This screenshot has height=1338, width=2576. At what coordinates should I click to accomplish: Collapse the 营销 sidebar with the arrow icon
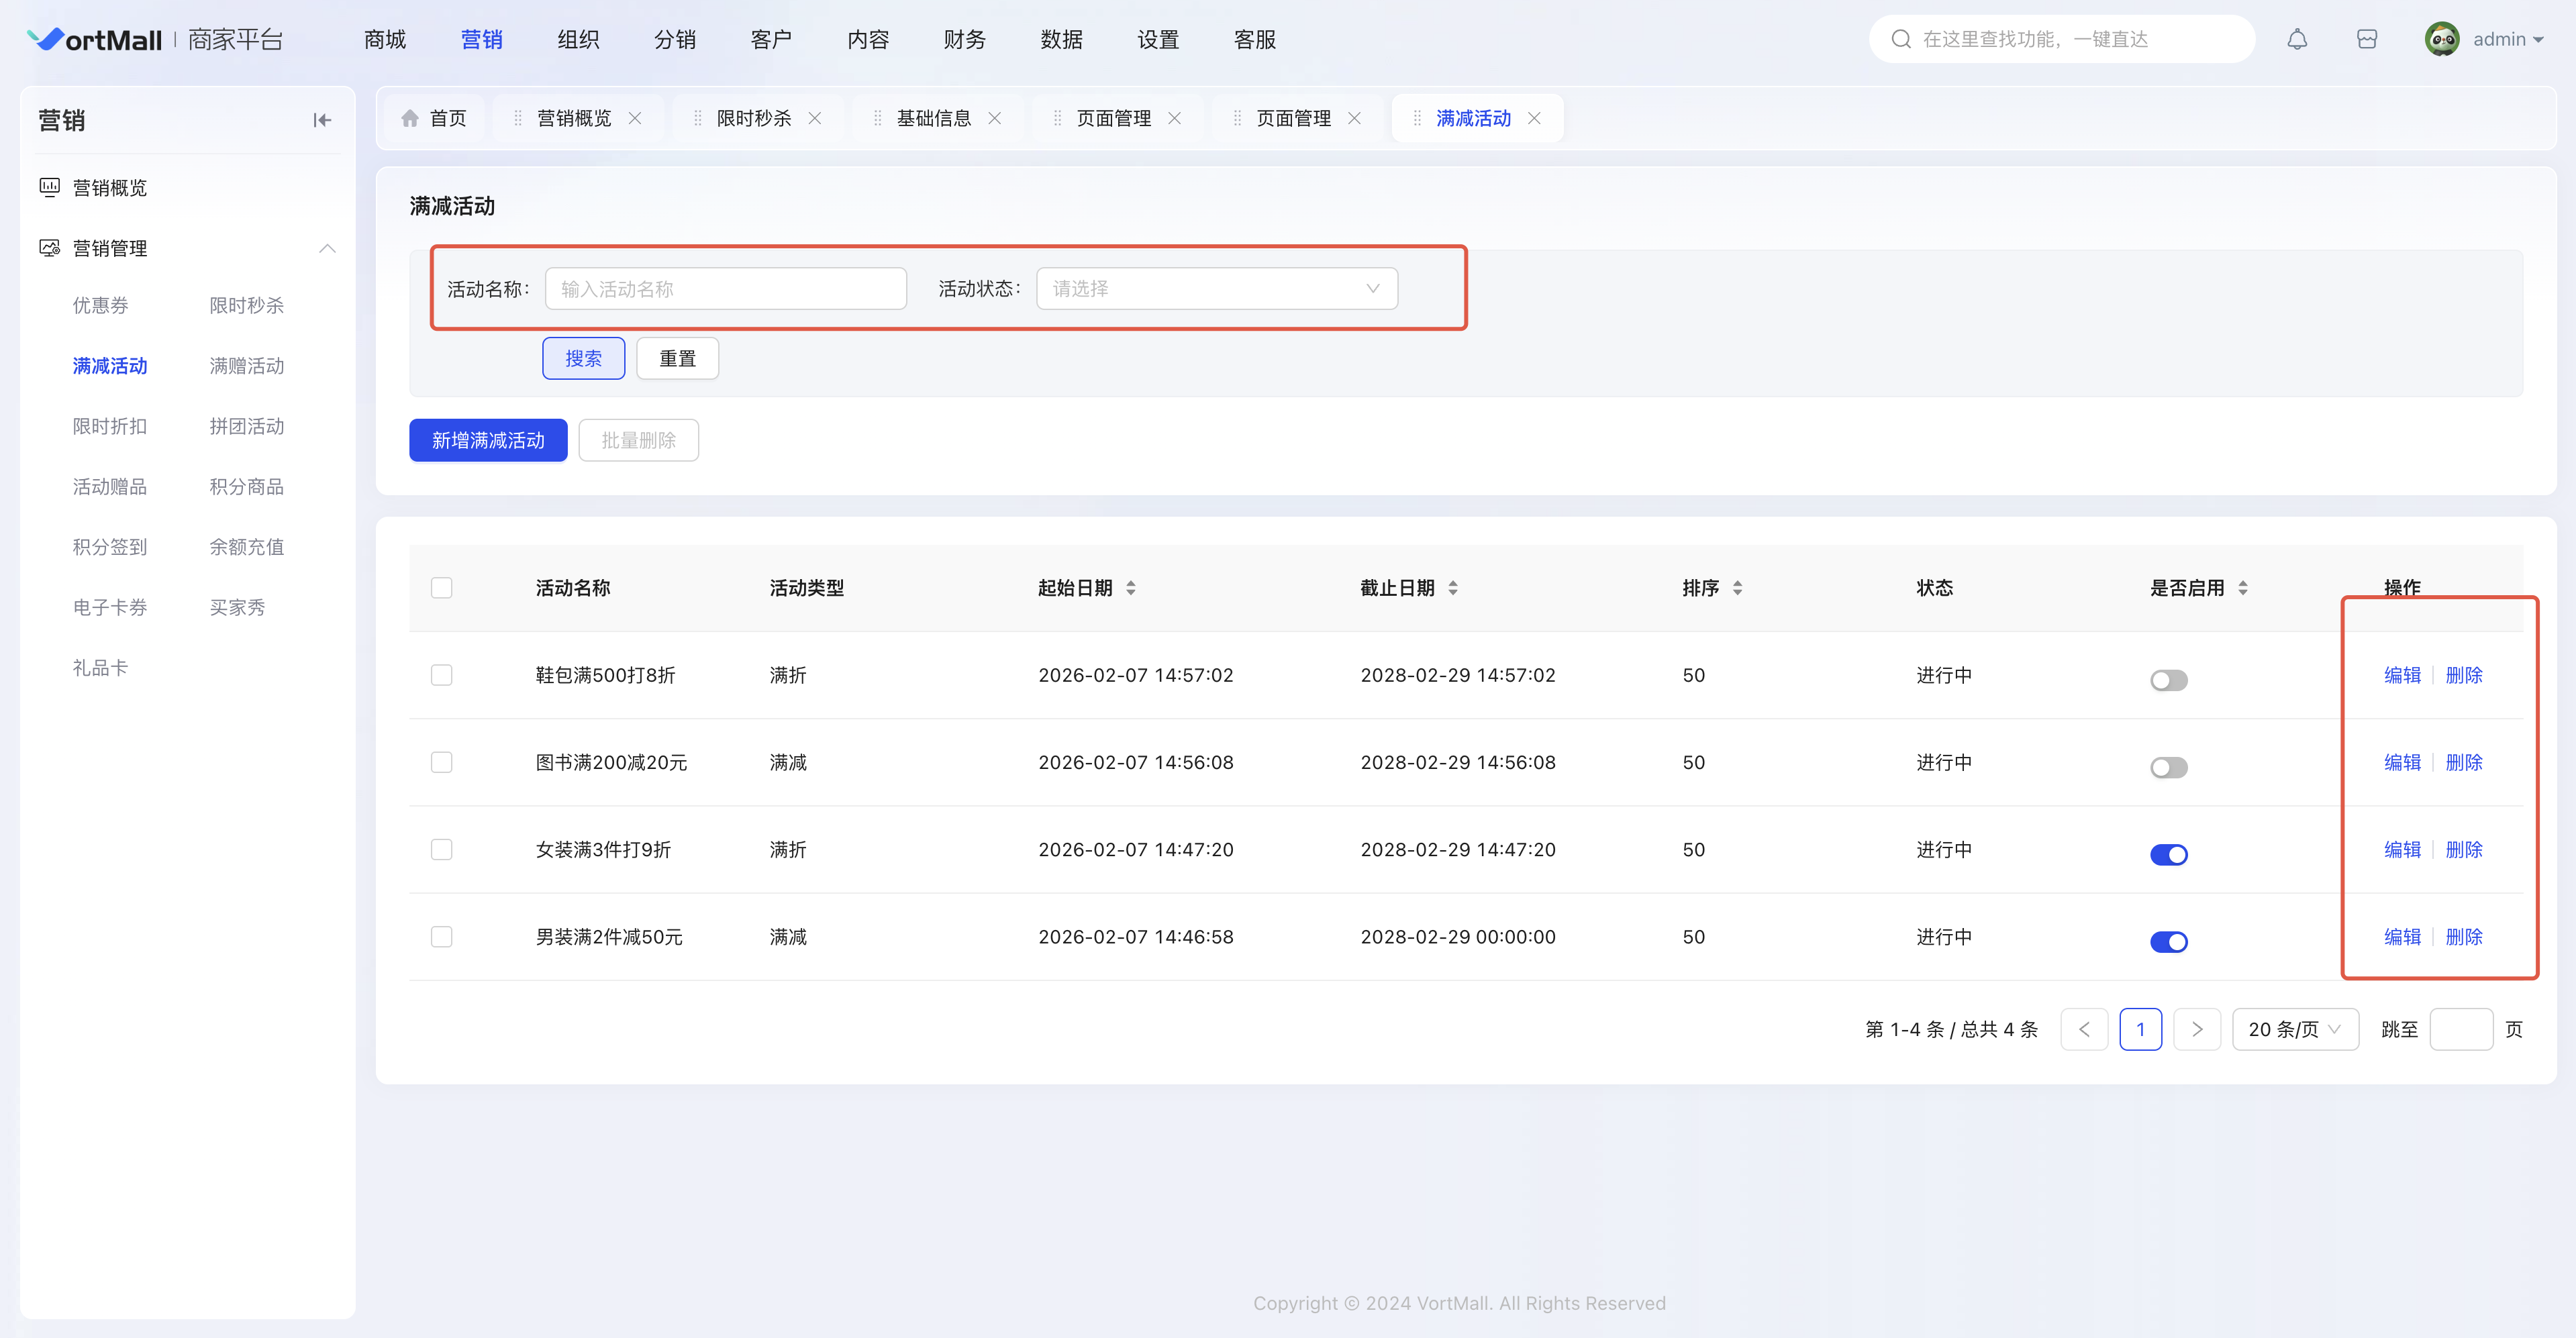(321, 120)
